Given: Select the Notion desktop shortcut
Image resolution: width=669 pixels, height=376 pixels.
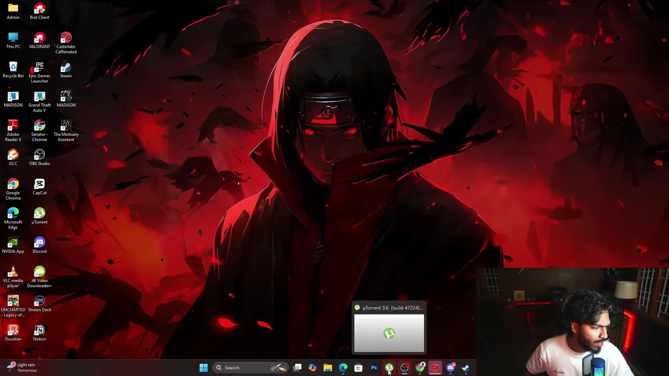Looking at the screenshot, I should tap(39, 333).
